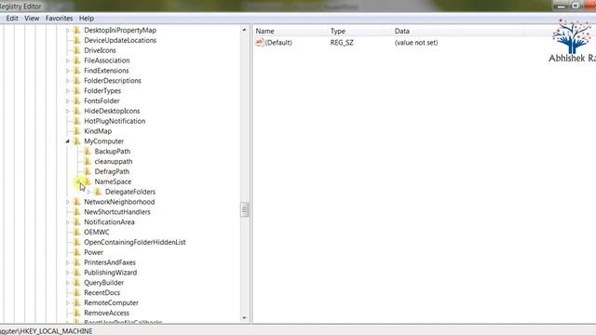Select the DefragPath key label
The width and height of the screenshot is (596, 335).
click(x=112, y=171)
